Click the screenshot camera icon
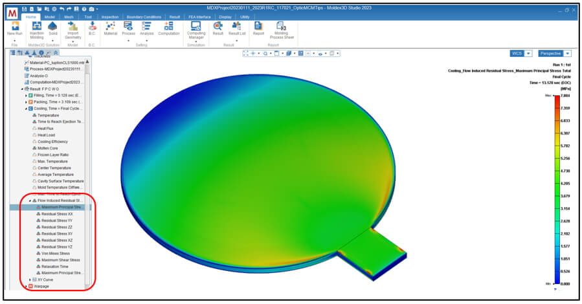 point(92,8)
